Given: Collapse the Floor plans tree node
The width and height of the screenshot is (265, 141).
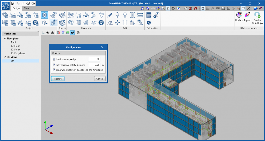Looking at the screenshot, I should (5, 39).
